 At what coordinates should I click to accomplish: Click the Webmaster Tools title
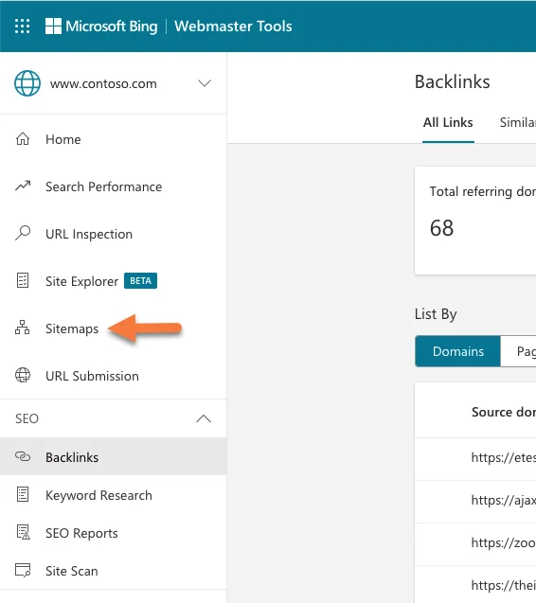click(233, 27)
